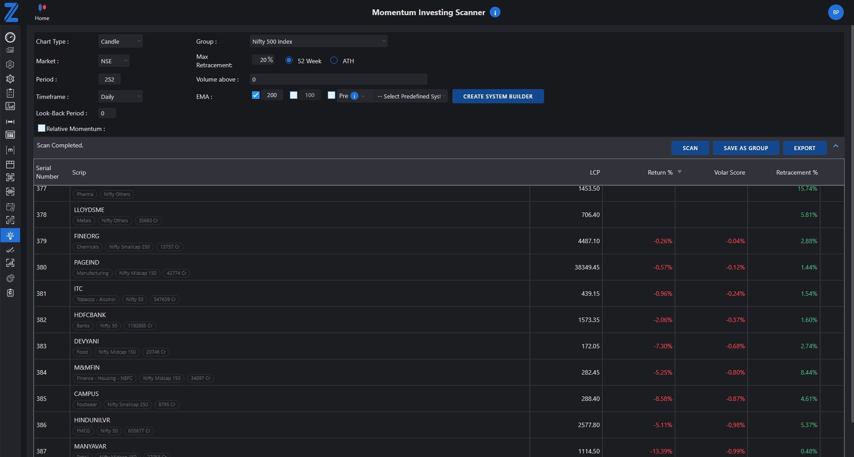854x457 pixels.
Task: Toggle the Return % sort arrow
Action: coord(679,172)
